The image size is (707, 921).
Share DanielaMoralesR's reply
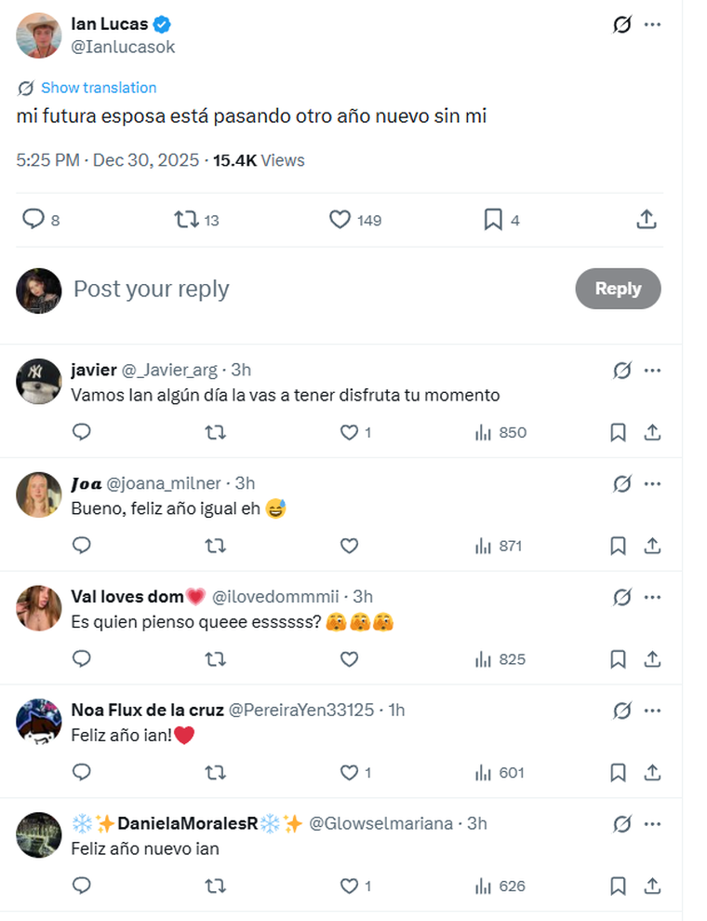pos(653,887)
